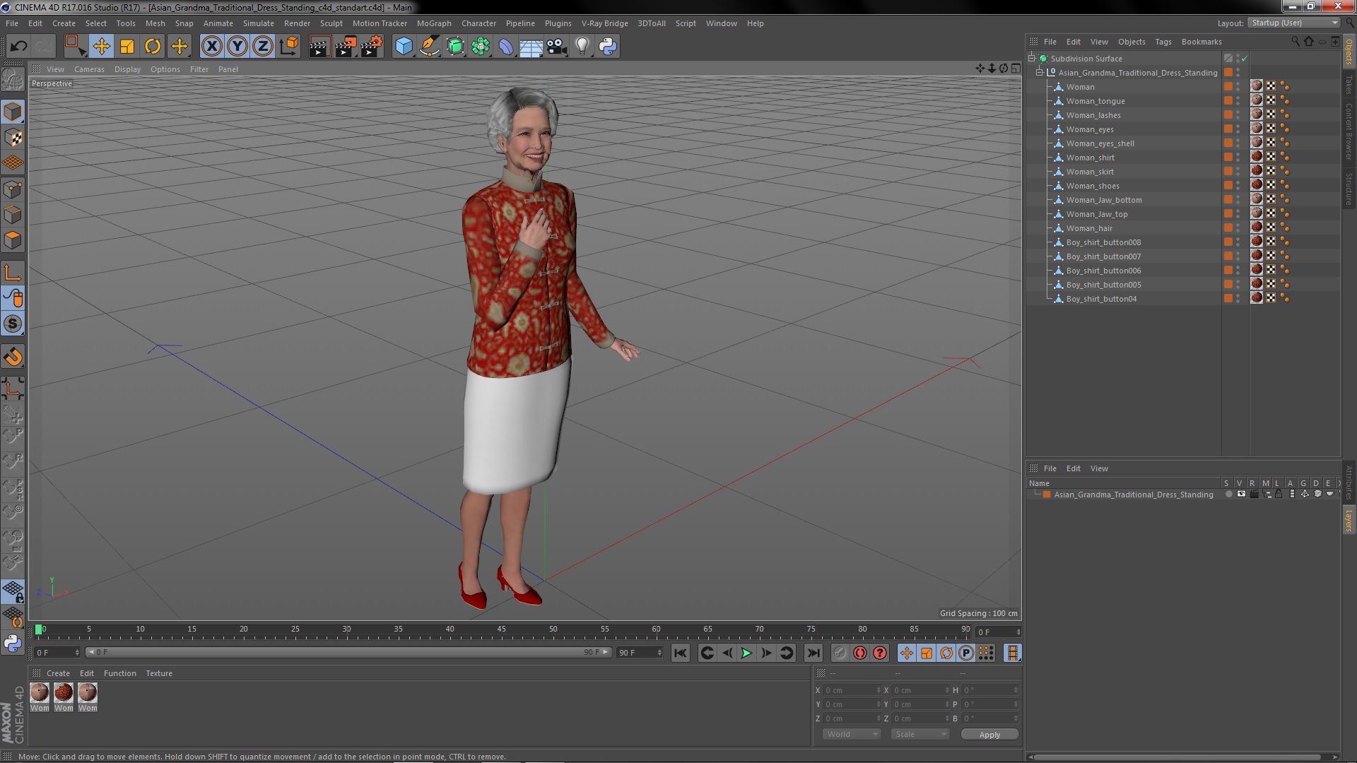Collapse the Subdivision Surface tree node

1032,59
